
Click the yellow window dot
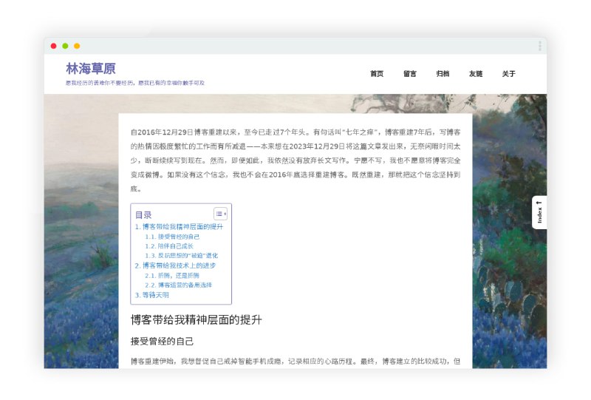coord(77,46)
